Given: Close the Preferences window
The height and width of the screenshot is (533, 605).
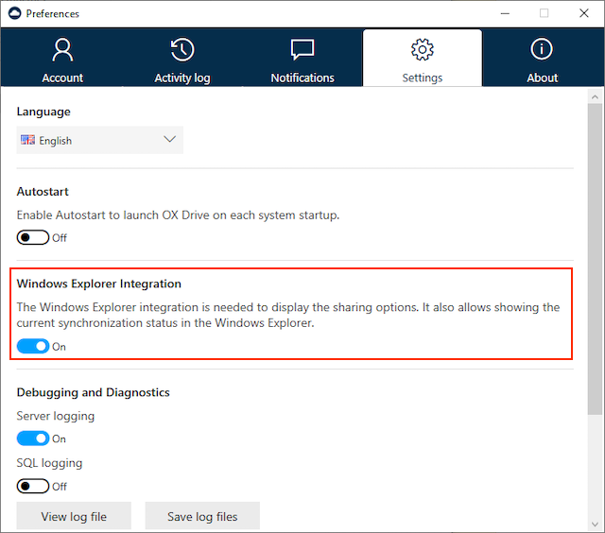Looking at the screenshot, I should point(584,13).
